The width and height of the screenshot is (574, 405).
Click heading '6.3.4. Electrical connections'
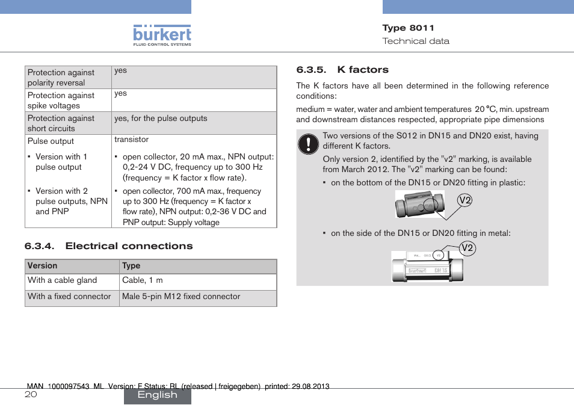[109, 246]
